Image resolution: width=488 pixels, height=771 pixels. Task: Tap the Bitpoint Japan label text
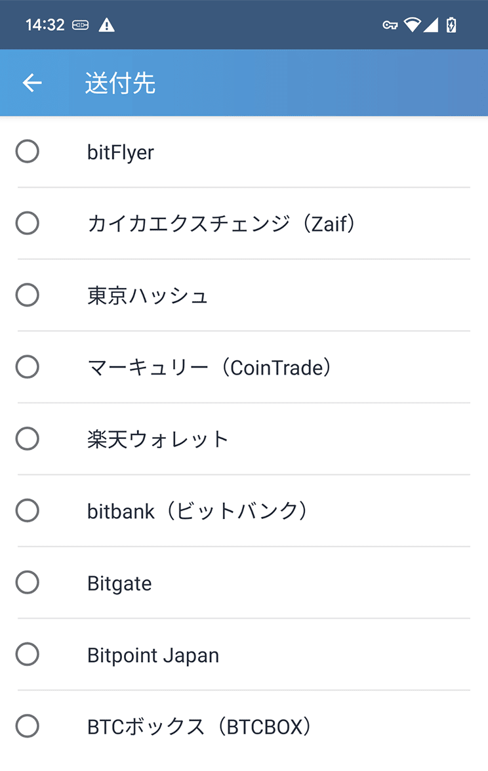153,656
